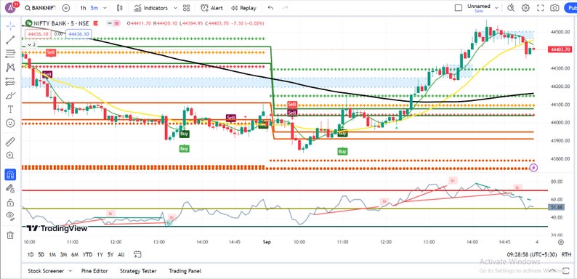This screenshot has width=577, height=279.
Task: Set date range to 1M
Action: [x=52, y=254]
